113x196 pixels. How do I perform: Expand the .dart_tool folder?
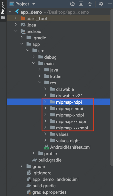click(x=16, y=18)
